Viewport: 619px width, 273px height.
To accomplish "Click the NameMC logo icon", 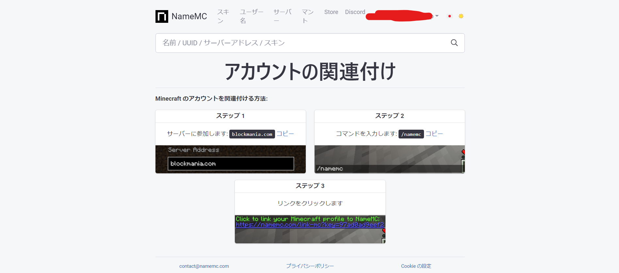I will tap(162, 16).
